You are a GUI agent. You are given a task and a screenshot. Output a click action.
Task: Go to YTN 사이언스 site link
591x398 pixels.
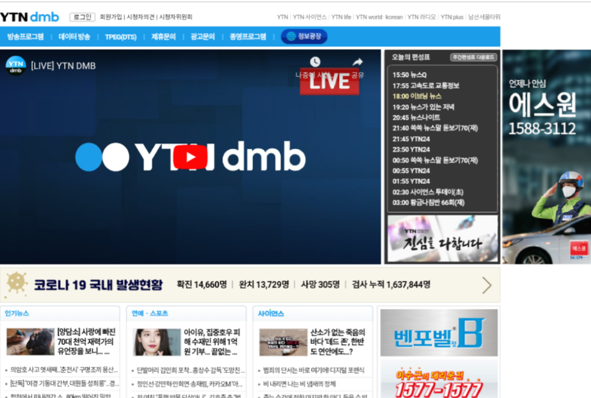click(309, 17)
